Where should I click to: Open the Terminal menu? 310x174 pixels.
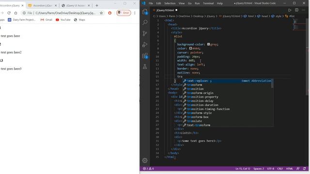pyautogui.click(x=208, y=3)
